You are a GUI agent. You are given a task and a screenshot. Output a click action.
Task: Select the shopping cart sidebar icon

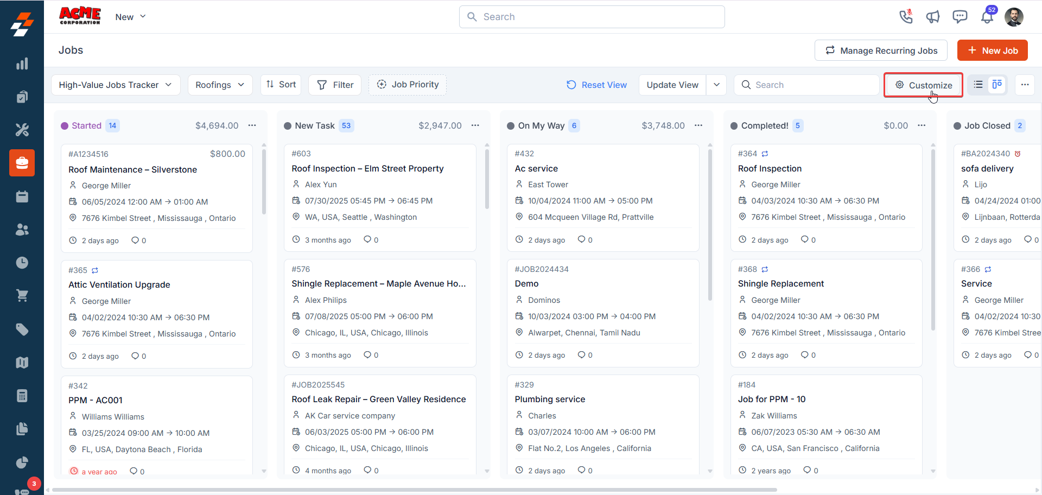[22, 295]
